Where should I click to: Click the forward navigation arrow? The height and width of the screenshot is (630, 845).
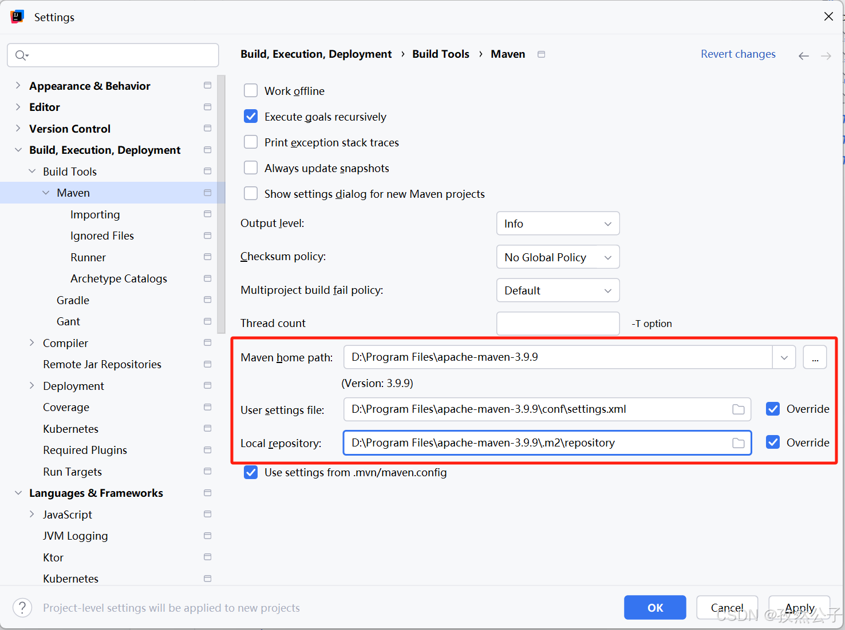point(826,55)
